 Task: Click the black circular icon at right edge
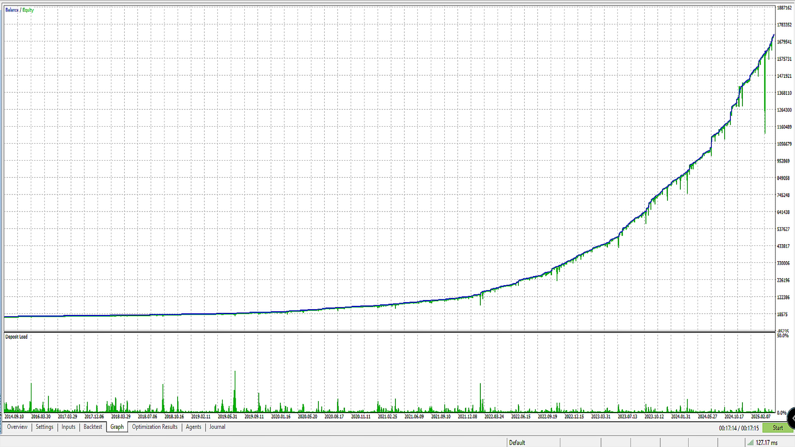tap(791, 418)
